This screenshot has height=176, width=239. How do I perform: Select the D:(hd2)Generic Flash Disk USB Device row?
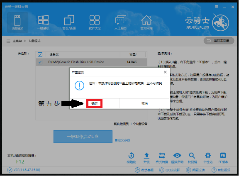coord(91,62)
